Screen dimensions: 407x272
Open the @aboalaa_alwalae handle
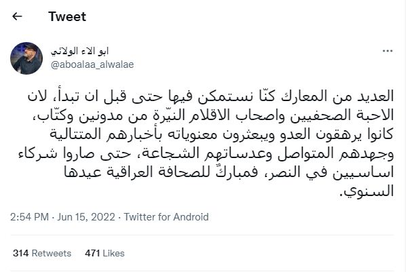tap(92, 64)
